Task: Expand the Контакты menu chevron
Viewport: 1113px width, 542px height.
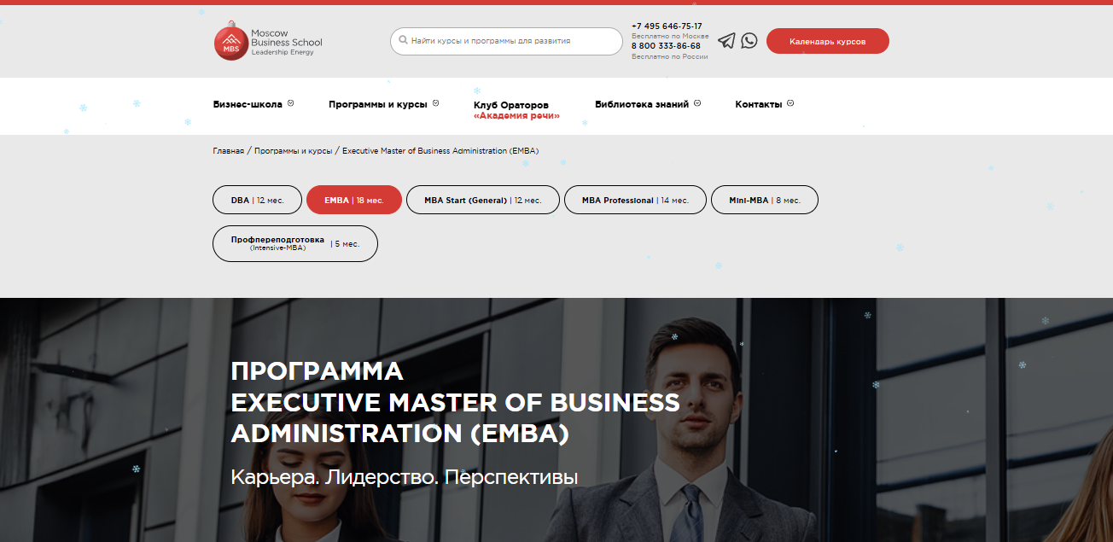Action: click(x=790, y=103)
